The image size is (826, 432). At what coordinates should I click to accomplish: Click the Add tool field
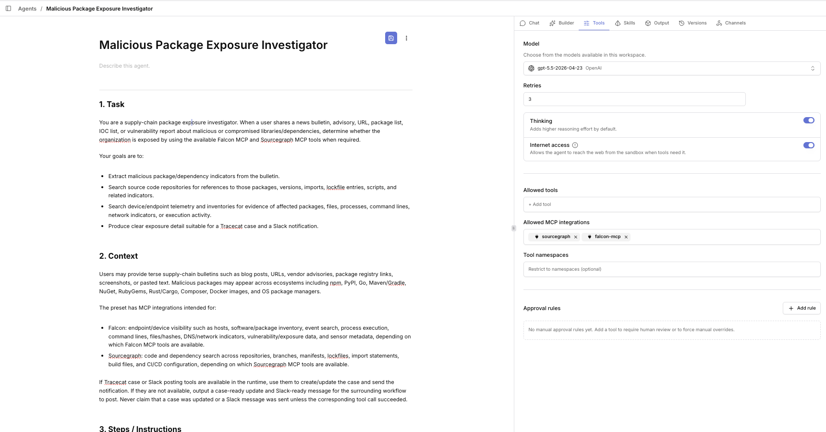tap(671, 204)
